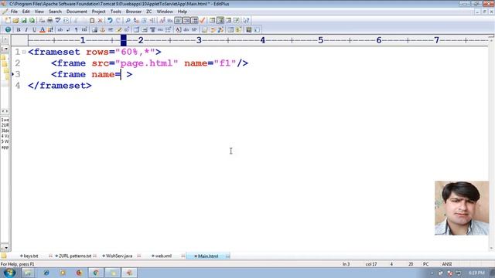Open the Browser menu

134,12
